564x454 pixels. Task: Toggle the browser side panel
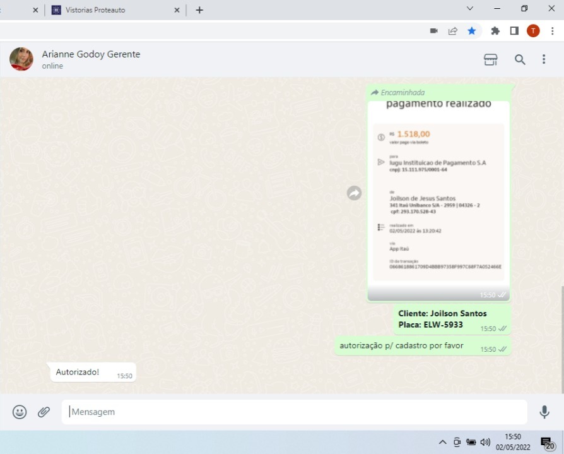514,31
